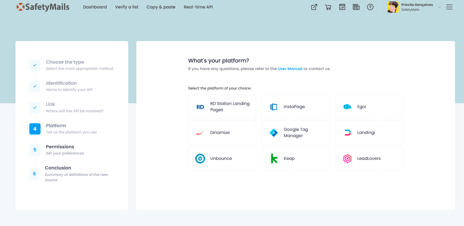This screenshot has height=226, width=464.
Task: Choose the Keap label
Action: 289,158
